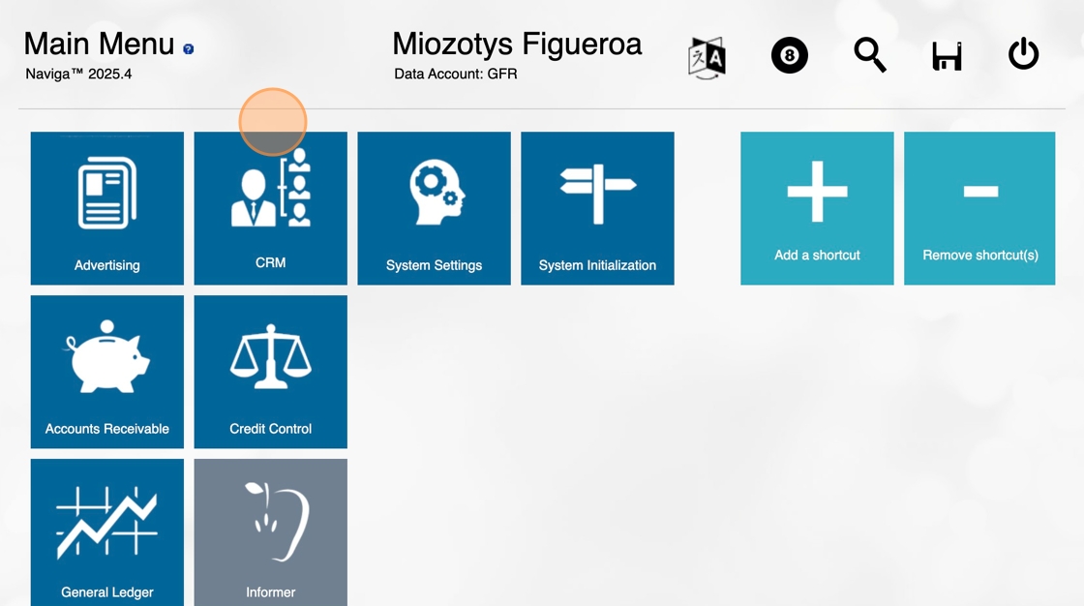This screenshot has height=606, width=1084.
Task: Open the General Ledger chart tile
Action: [x=106, y=532]
